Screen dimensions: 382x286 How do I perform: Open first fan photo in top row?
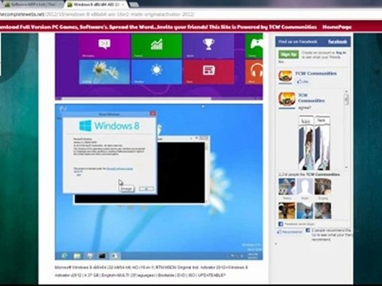coord(286,187)
